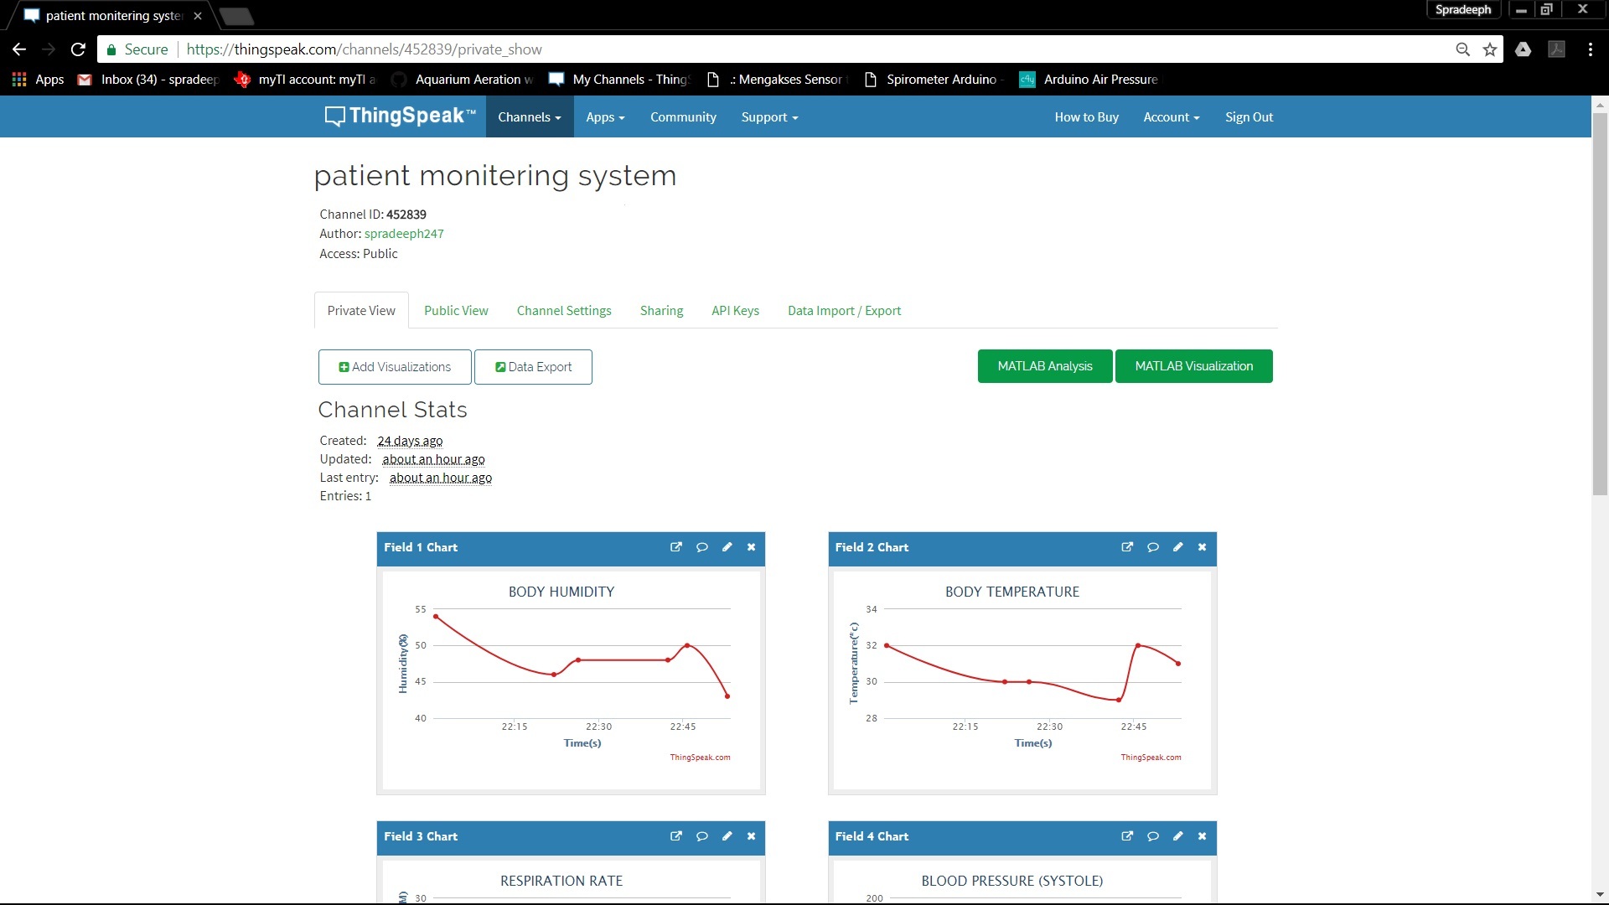Open Field 3 Chart in new window icon
The height and width of the screenshot is (905, 1609).
coord(676,836)
